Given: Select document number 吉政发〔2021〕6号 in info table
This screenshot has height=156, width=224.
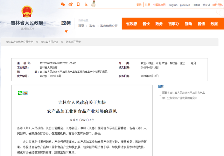Looking at the screenshot, I should tap(50, 76).
